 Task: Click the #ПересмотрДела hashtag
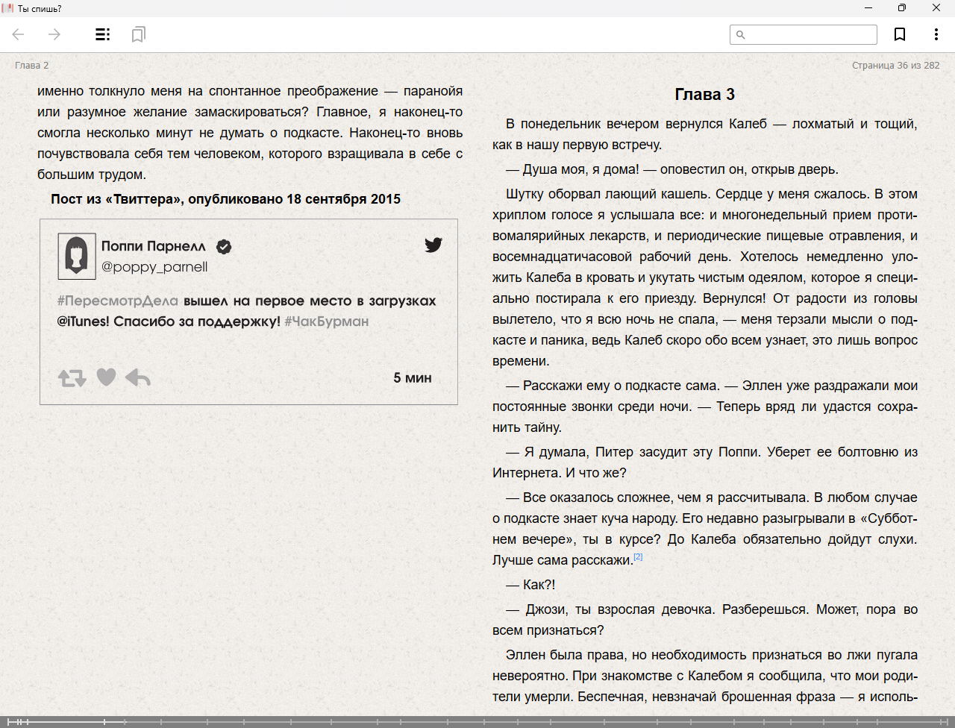point(118,301)
